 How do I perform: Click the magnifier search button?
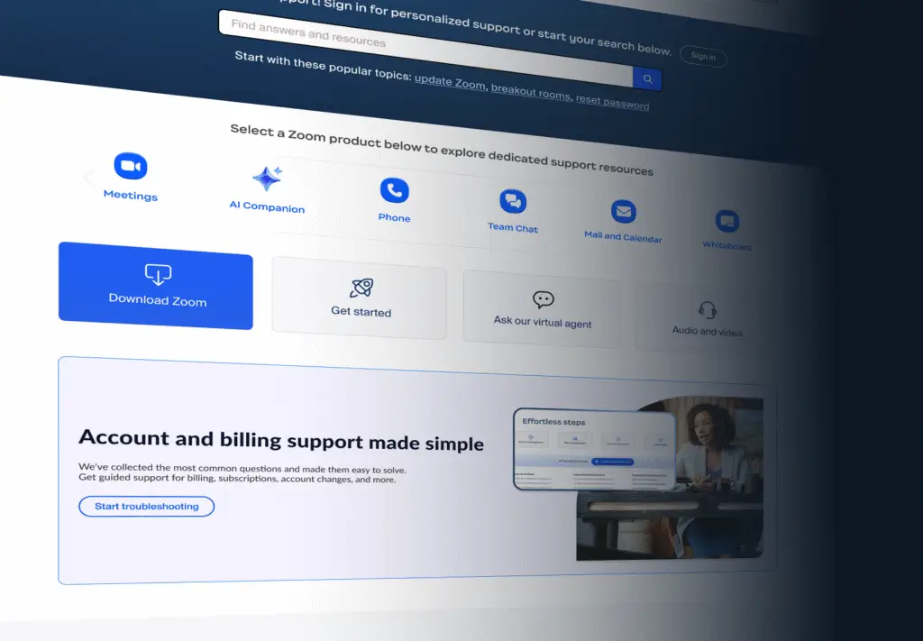pos(647,78)
